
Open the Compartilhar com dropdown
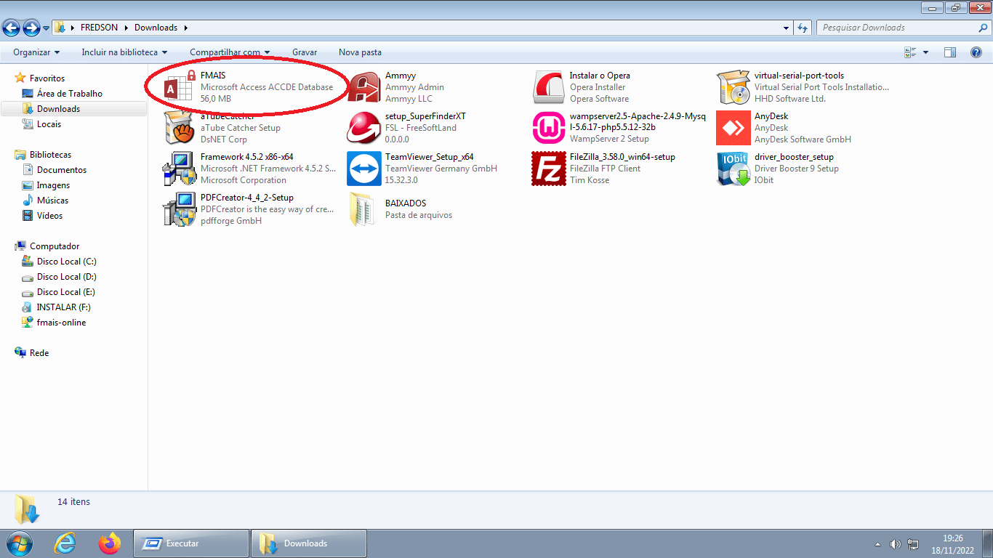(x=230, y=52)
